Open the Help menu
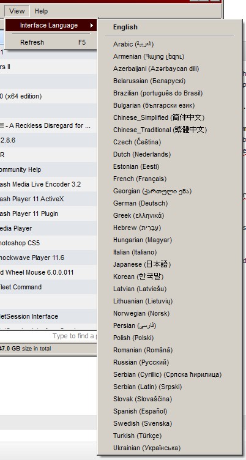 41,11
